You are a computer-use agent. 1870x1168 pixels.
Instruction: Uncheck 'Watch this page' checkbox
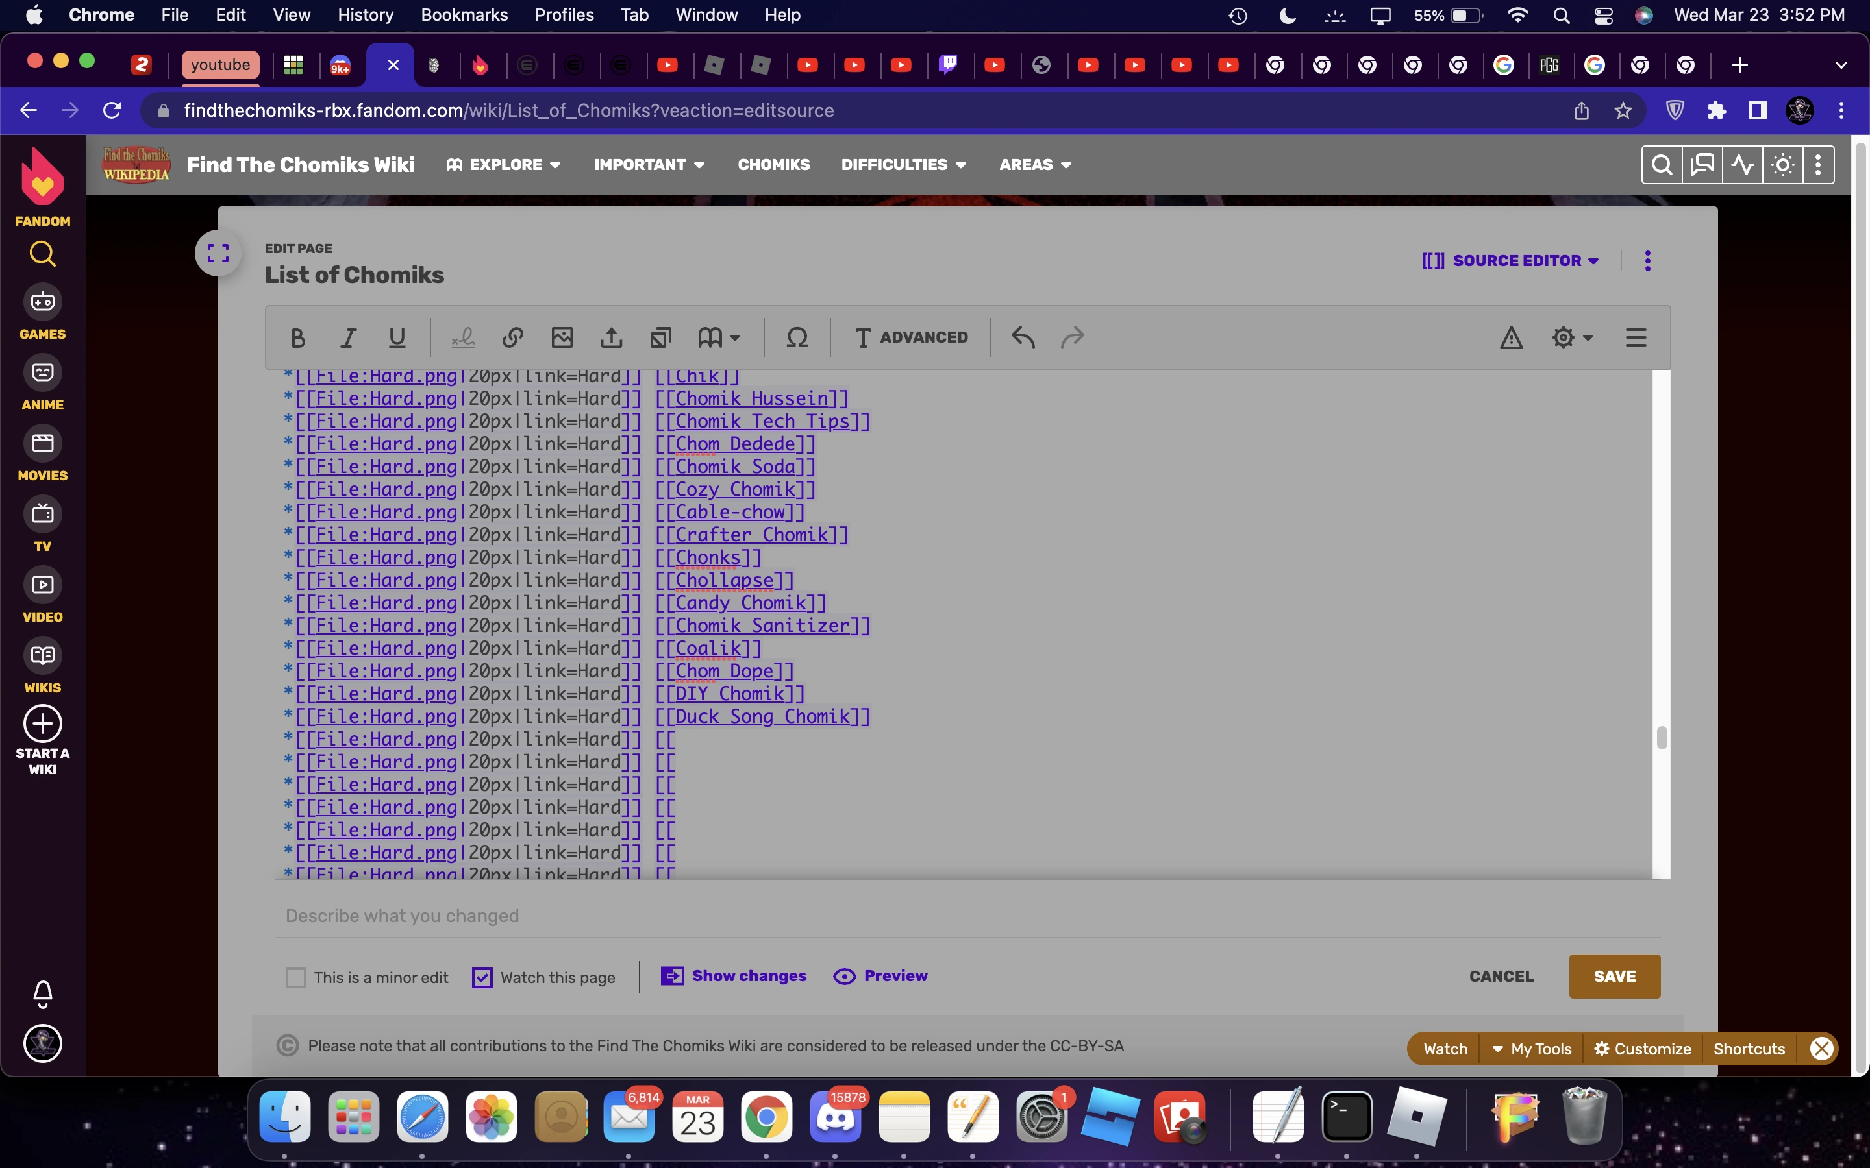(482, 977)
